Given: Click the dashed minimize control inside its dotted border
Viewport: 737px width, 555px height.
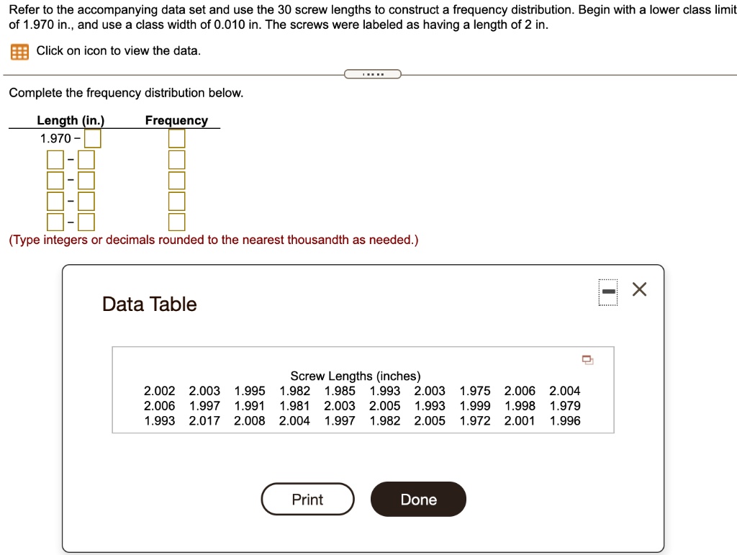Looking at the screenshot, I should (607, 291).
